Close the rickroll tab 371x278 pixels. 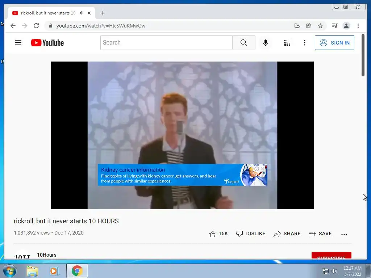point(89,13)
